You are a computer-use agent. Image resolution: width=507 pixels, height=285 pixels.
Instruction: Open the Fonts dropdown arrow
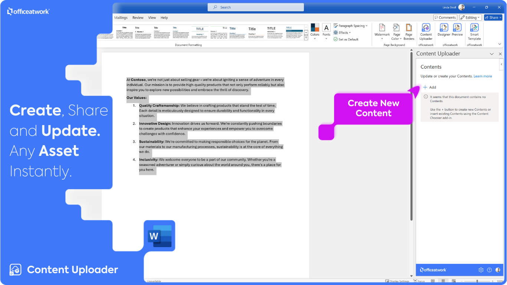point(326,39)
